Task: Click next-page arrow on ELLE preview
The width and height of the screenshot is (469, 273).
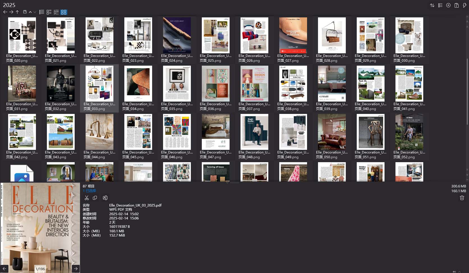Action: [76, 269]
